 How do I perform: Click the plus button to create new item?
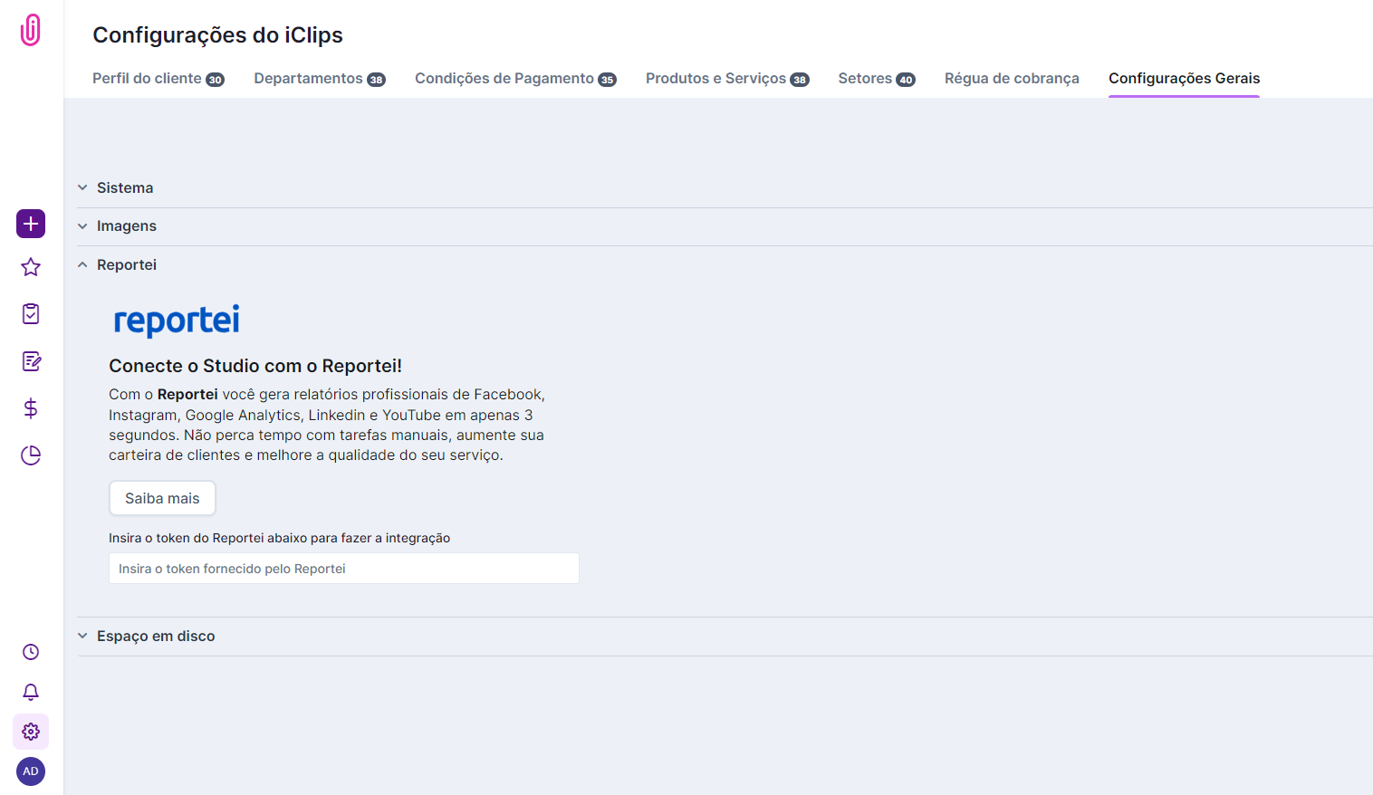pos(30,224)
